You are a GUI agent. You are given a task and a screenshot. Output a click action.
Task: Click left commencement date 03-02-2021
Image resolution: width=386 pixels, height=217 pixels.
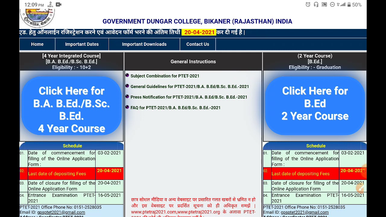coord(109,153)
